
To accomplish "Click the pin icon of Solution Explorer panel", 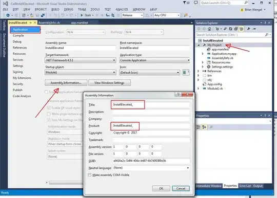I will pos(265,23).
